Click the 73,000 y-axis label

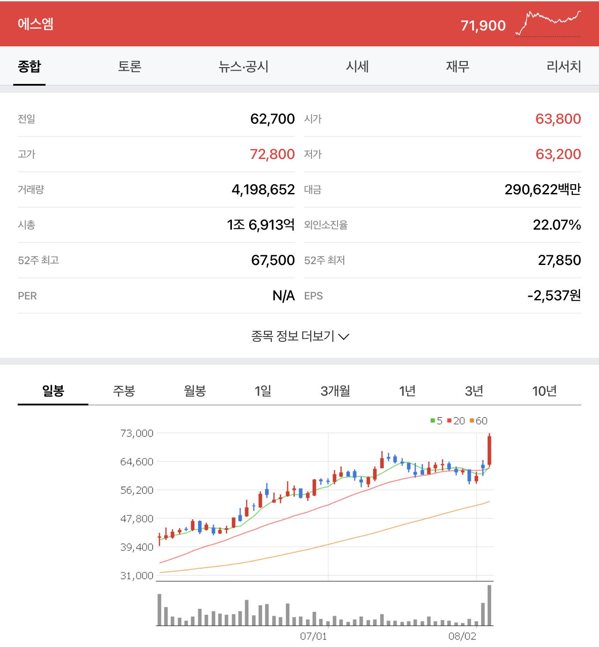pos(137,433)
